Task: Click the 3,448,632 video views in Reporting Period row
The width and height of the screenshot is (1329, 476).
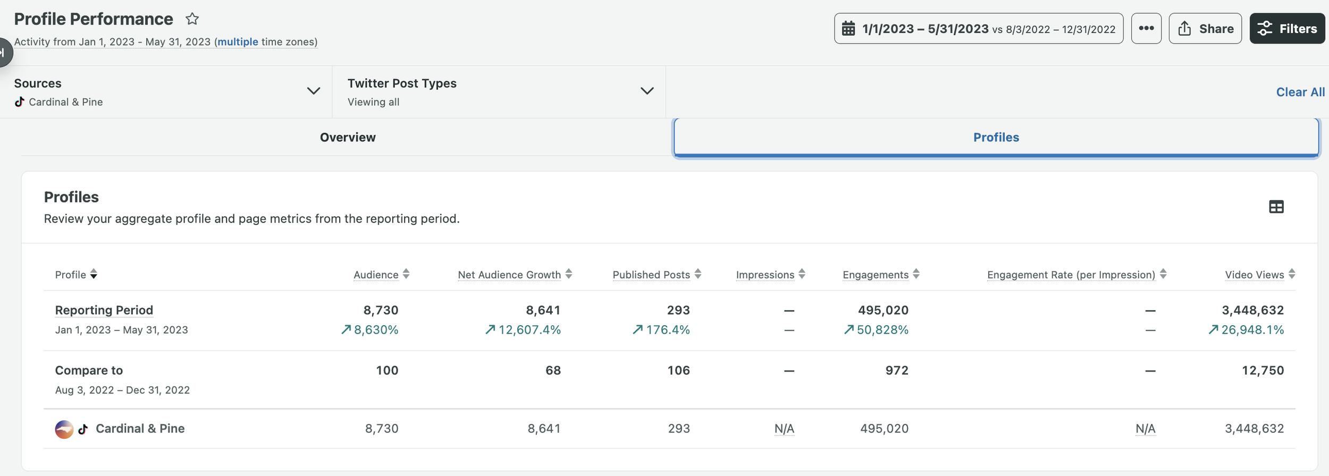Action: [1252, 310]
